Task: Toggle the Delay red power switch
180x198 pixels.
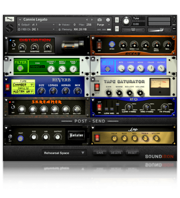Action: point(99,45)
